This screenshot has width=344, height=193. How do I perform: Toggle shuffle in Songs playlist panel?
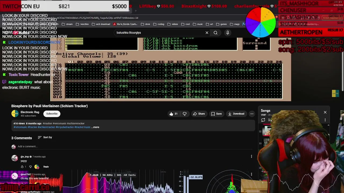(270, 120)
